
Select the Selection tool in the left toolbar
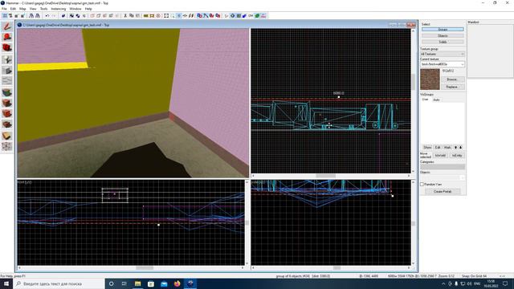pyautogui.click(x=7, y=26)
